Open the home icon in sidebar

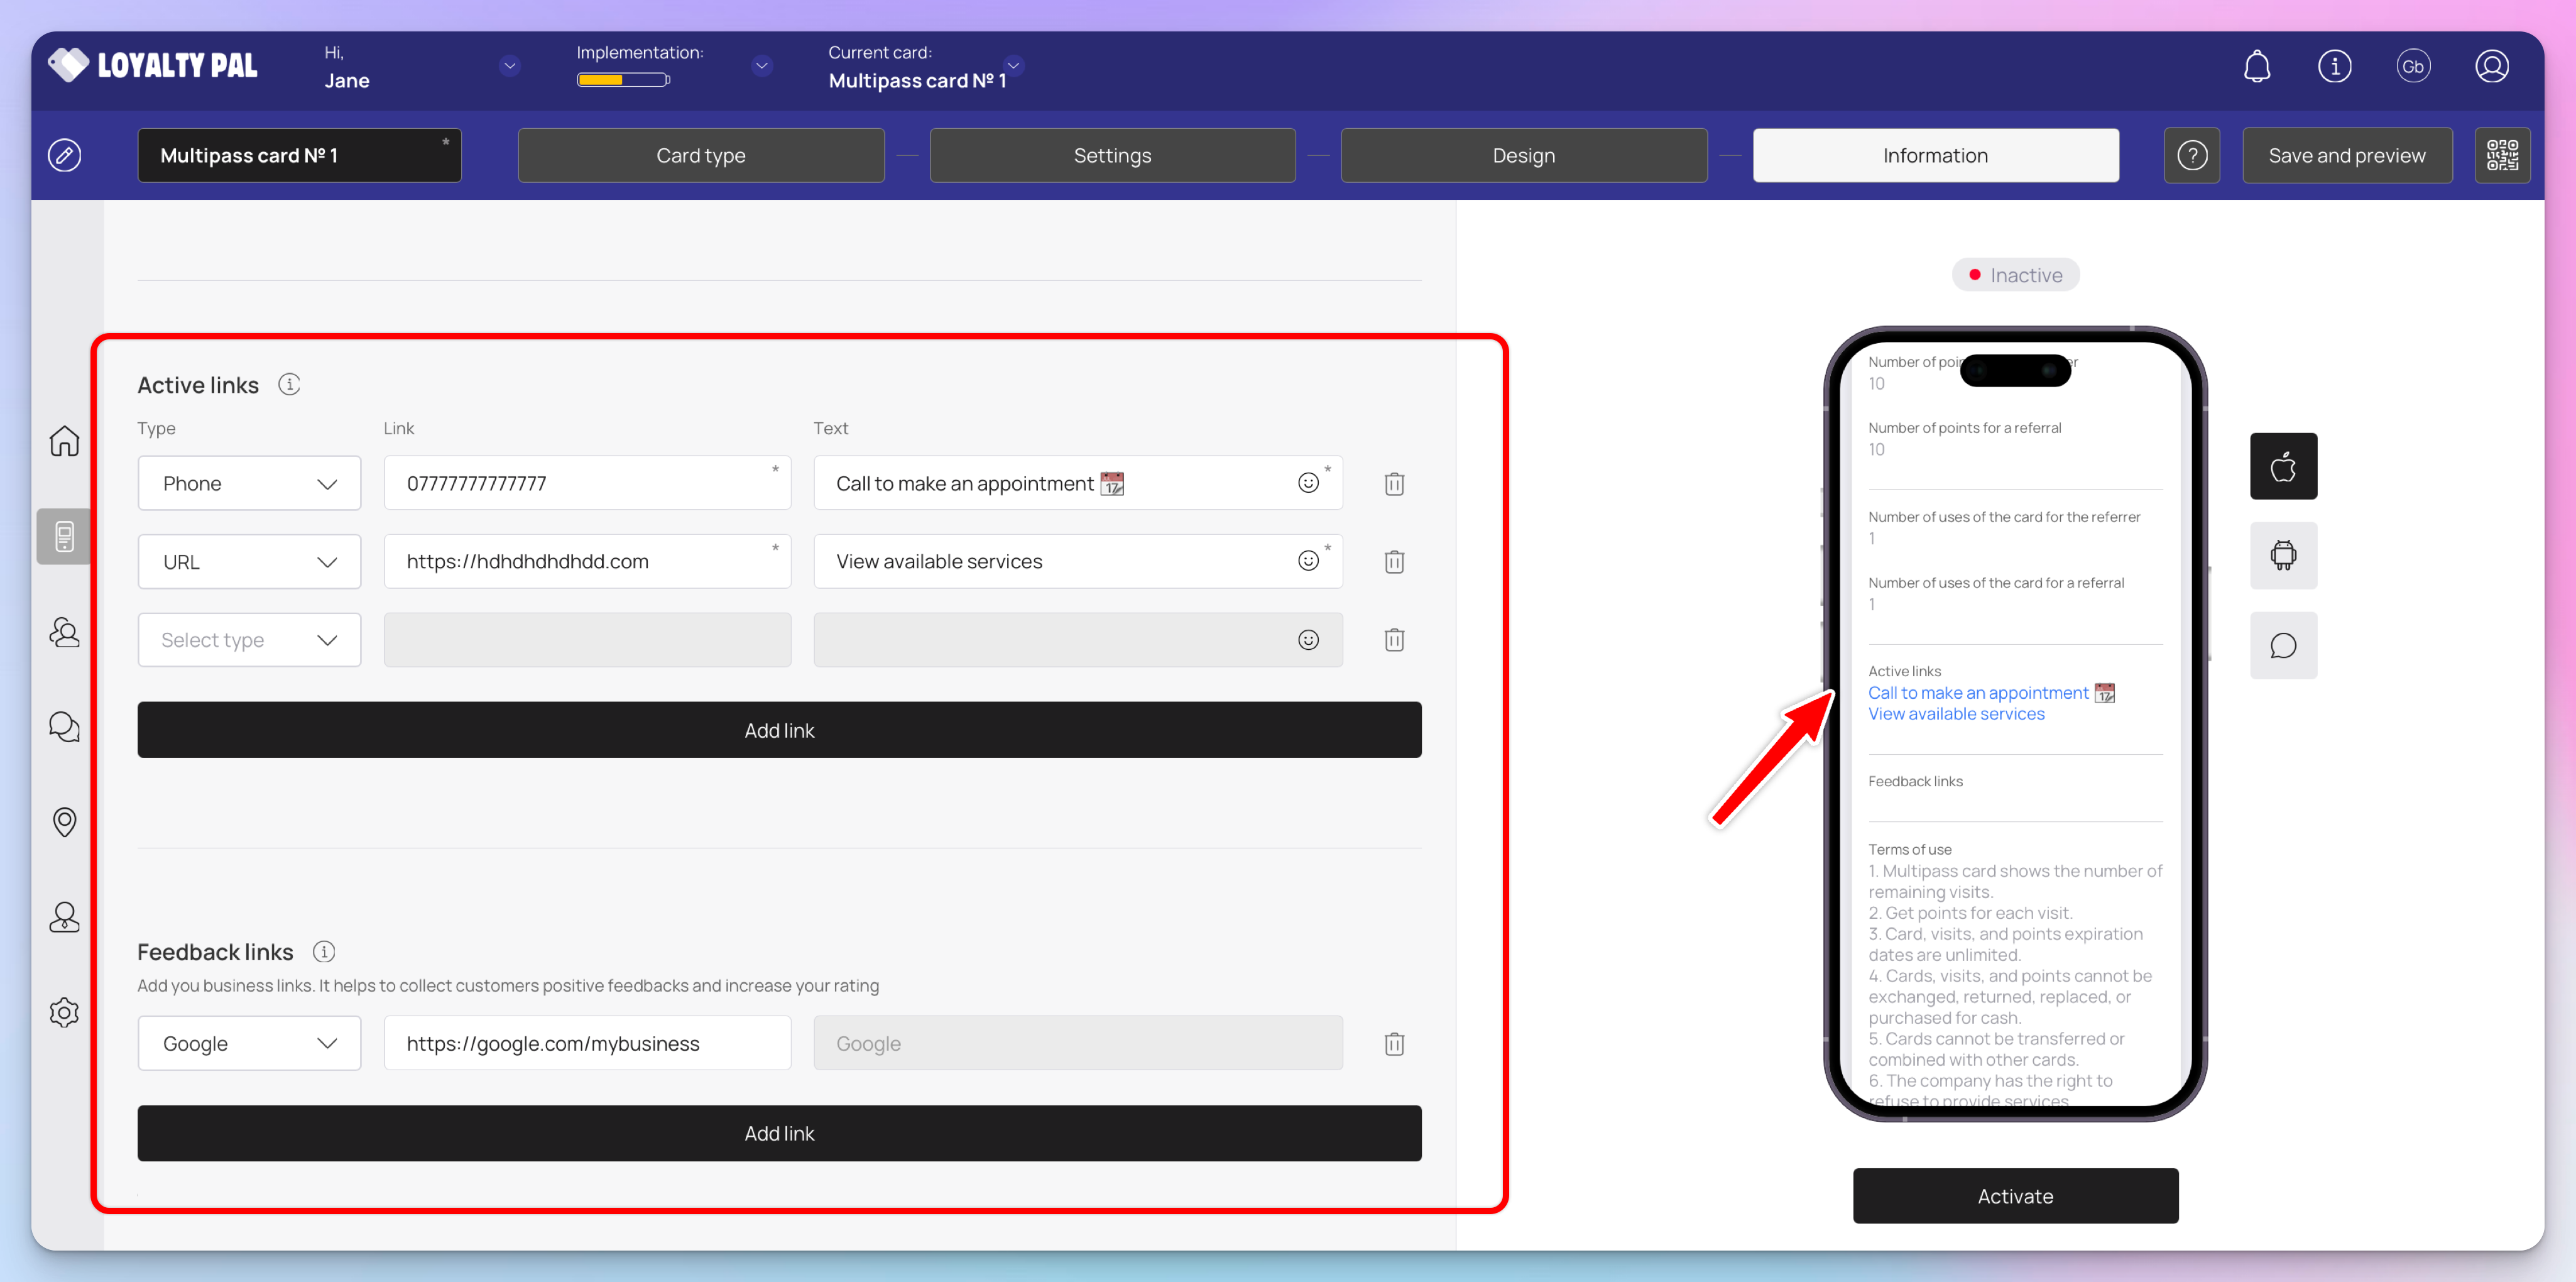[x=64, y=441]
